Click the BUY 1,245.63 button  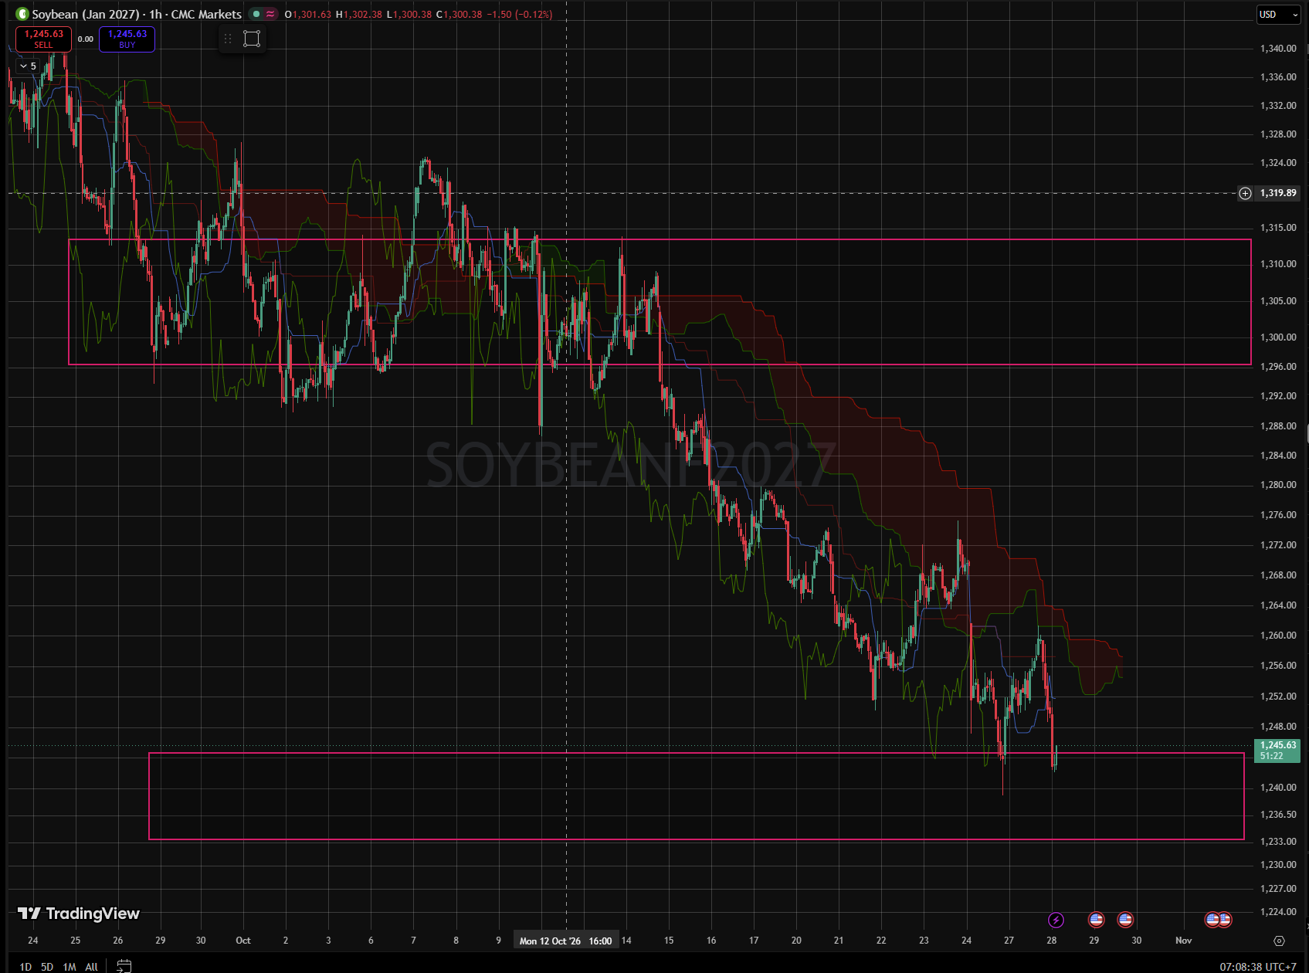coord(127,39)
